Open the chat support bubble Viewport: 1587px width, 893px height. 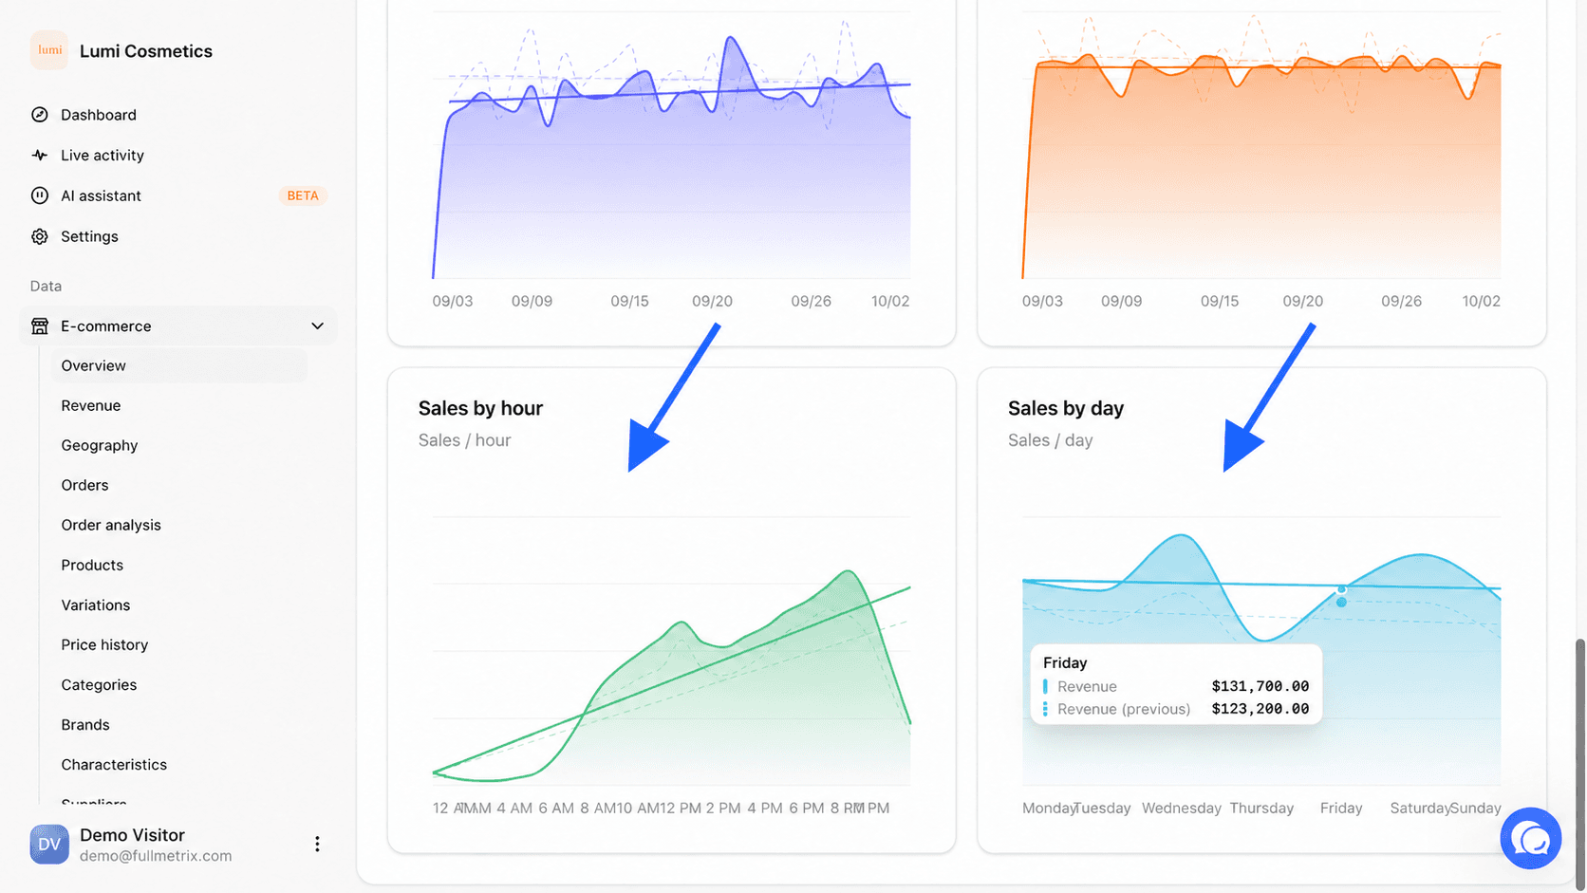[1530, 838]
